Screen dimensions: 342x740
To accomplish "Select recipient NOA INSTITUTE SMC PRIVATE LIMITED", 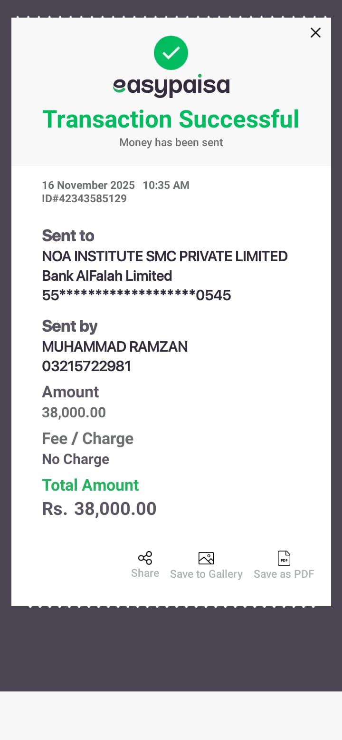I will point(165,256).
